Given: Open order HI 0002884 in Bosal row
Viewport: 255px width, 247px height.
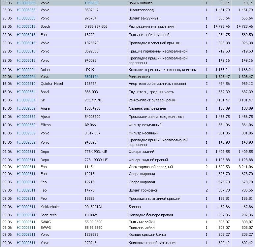Looking at the screenshot, I should coord(26,92).
